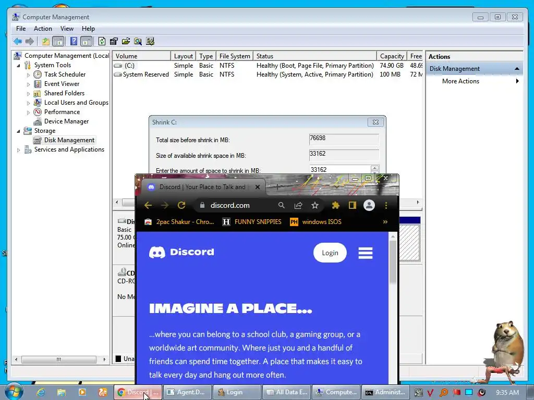Image resolution: width=534 pixels, height=400 pixels.
Task: Expand the Task Scheduler node
Action: [x=28, y=75]
